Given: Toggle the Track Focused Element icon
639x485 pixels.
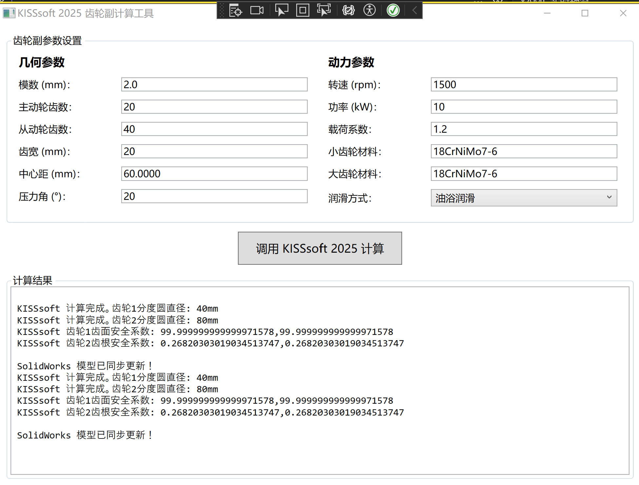Looking at the screenshot, I should coord(324,10).
